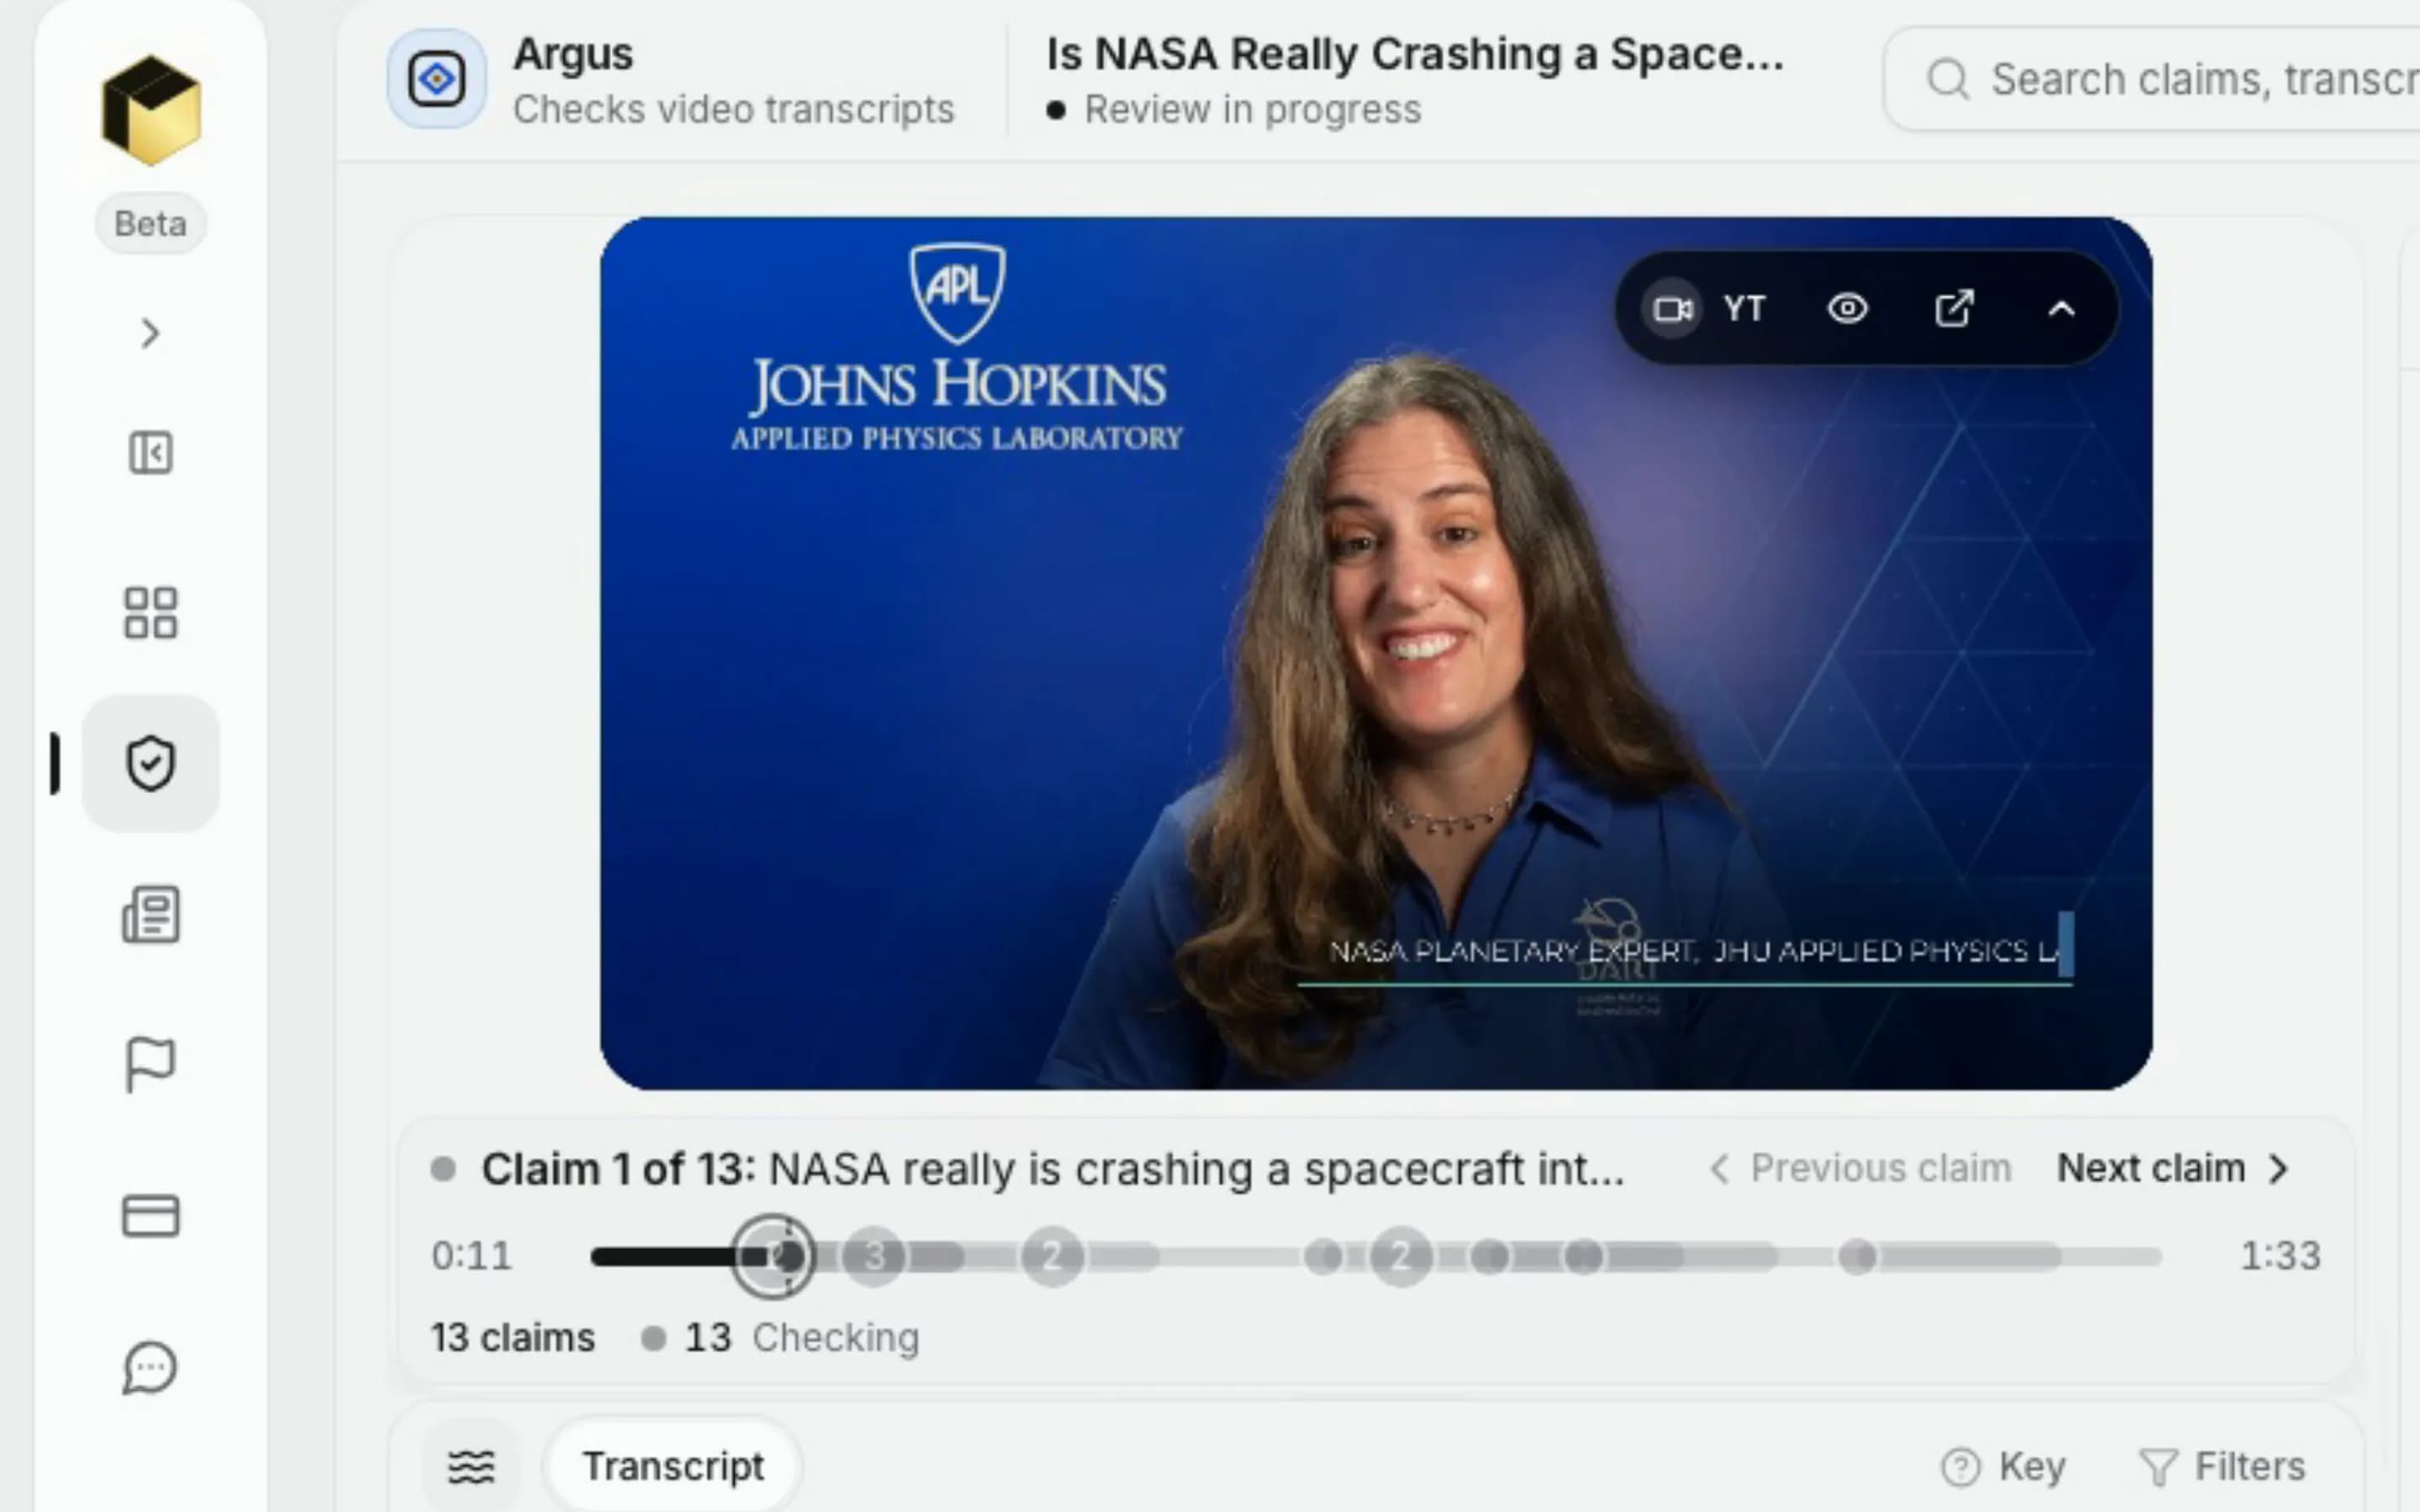This screenshot has width=2420, height=1512.
Task: Click the first timeline marker labeled 2
Action: [x=1052, y=1256]
